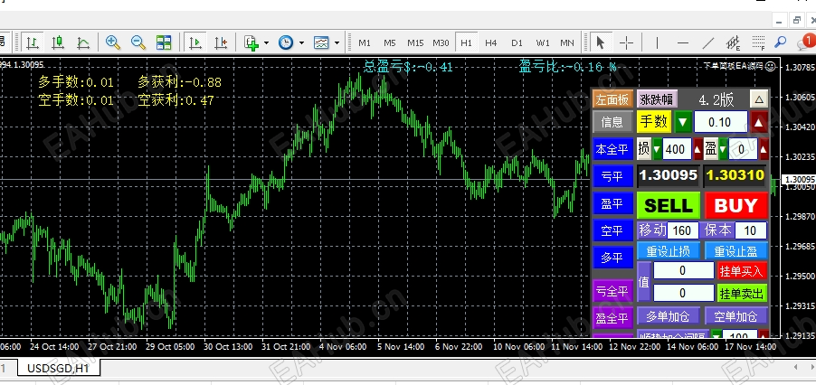Select the equidistant channel tool
The width and height of the screenshot is (816, 385).
pos(734,42)
